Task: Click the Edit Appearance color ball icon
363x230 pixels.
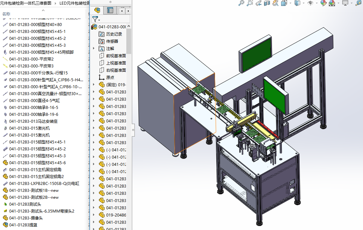Action: pyautogui.click(x=324, y=3)
